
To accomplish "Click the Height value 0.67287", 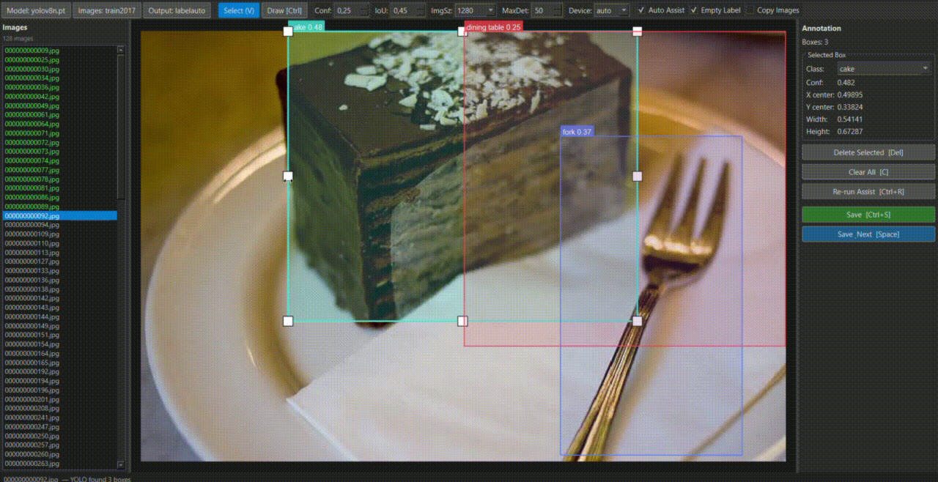I will (852, 132).
